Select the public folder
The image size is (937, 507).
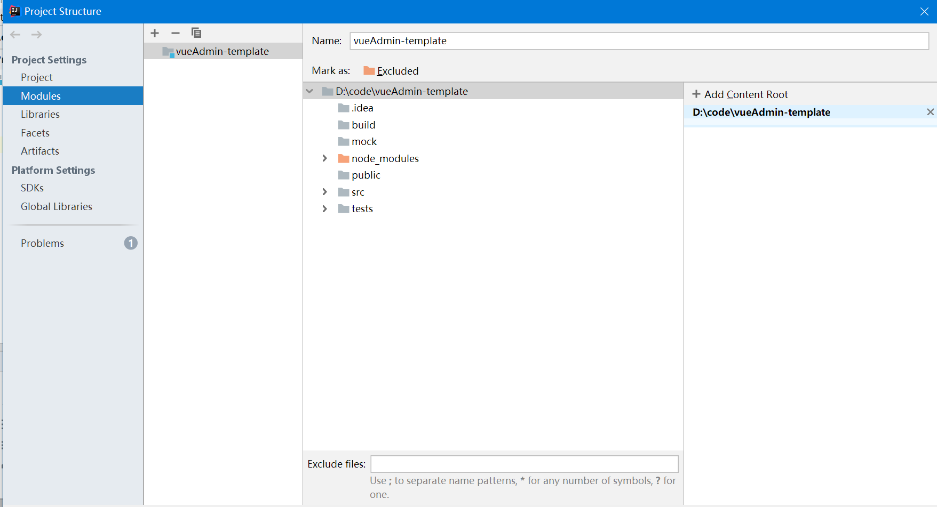[x=359, y=175]
